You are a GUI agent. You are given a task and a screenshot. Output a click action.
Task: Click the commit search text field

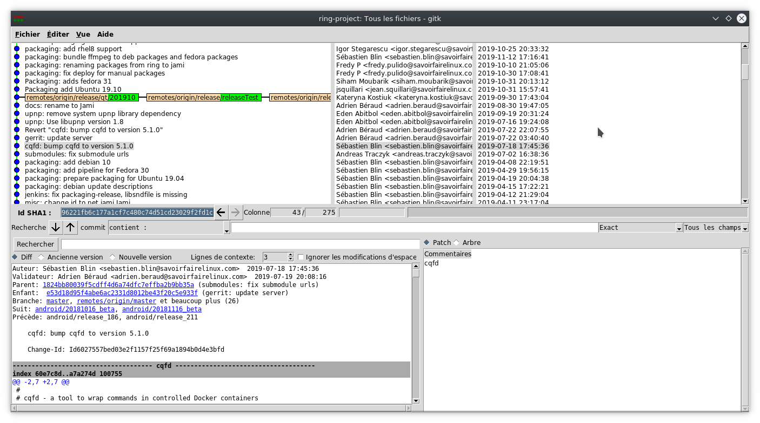pyautogui.click(x=414, y=228)
